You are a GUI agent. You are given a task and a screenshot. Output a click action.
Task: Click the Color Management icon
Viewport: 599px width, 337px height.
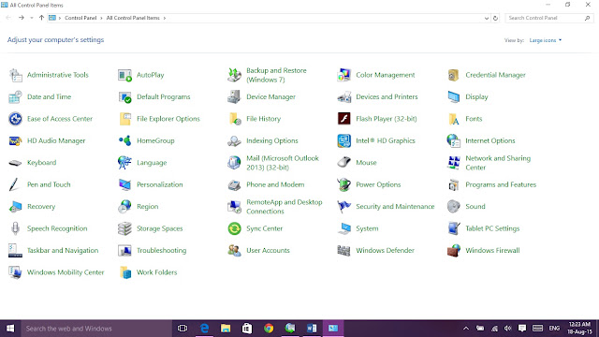pos(343,75)
